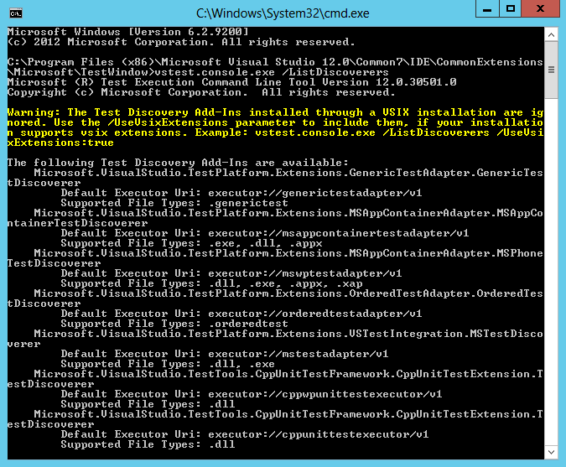The height and width of the screenshot is (467, 566).
Task: Click the scrollbar down arrow
Action: pos(551,452)
